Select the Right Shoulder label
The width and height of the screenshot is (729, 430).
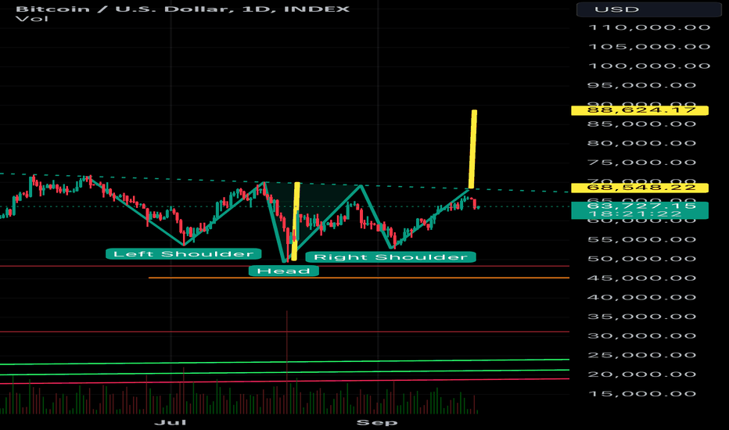coord(390,257)
